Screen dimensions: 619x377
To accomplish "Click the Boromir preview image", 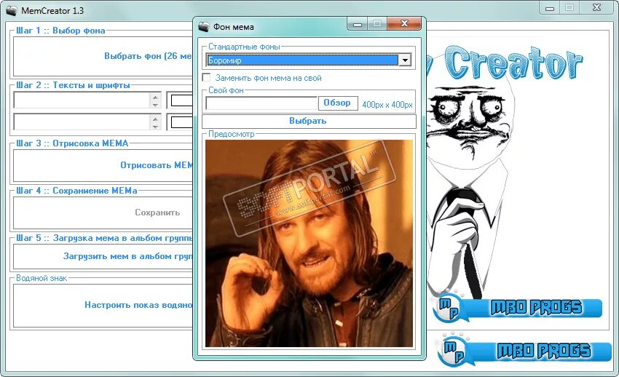I will pos(309,243).
